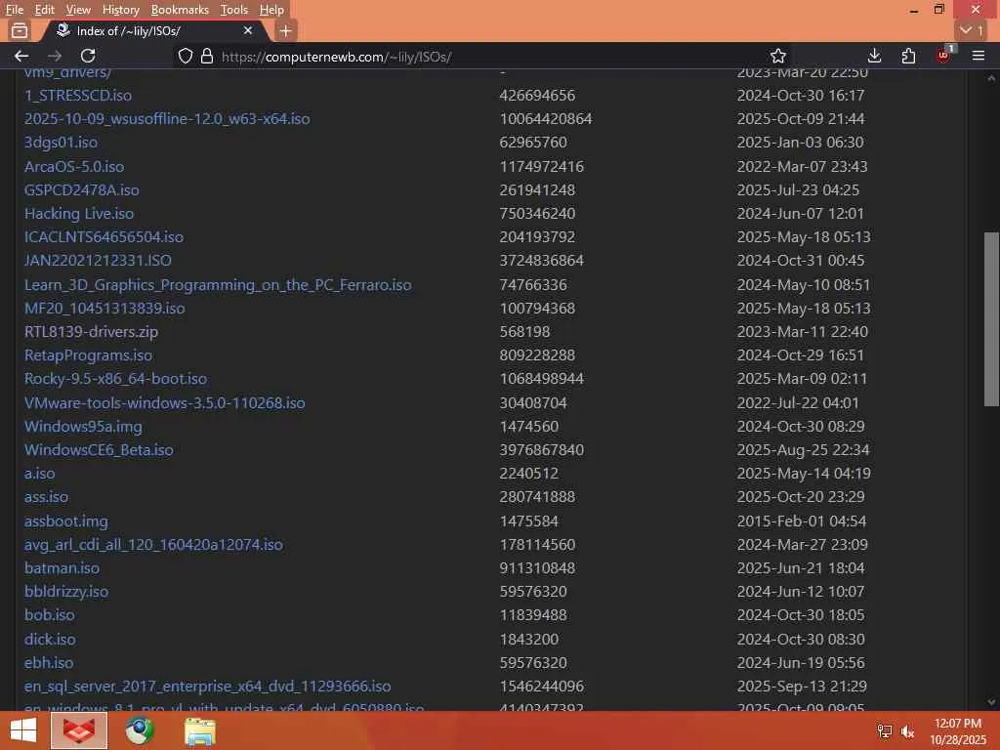Open the taskbar clock and date
This screenshot has width=1000, height=750.
click(x=958, y=731)
